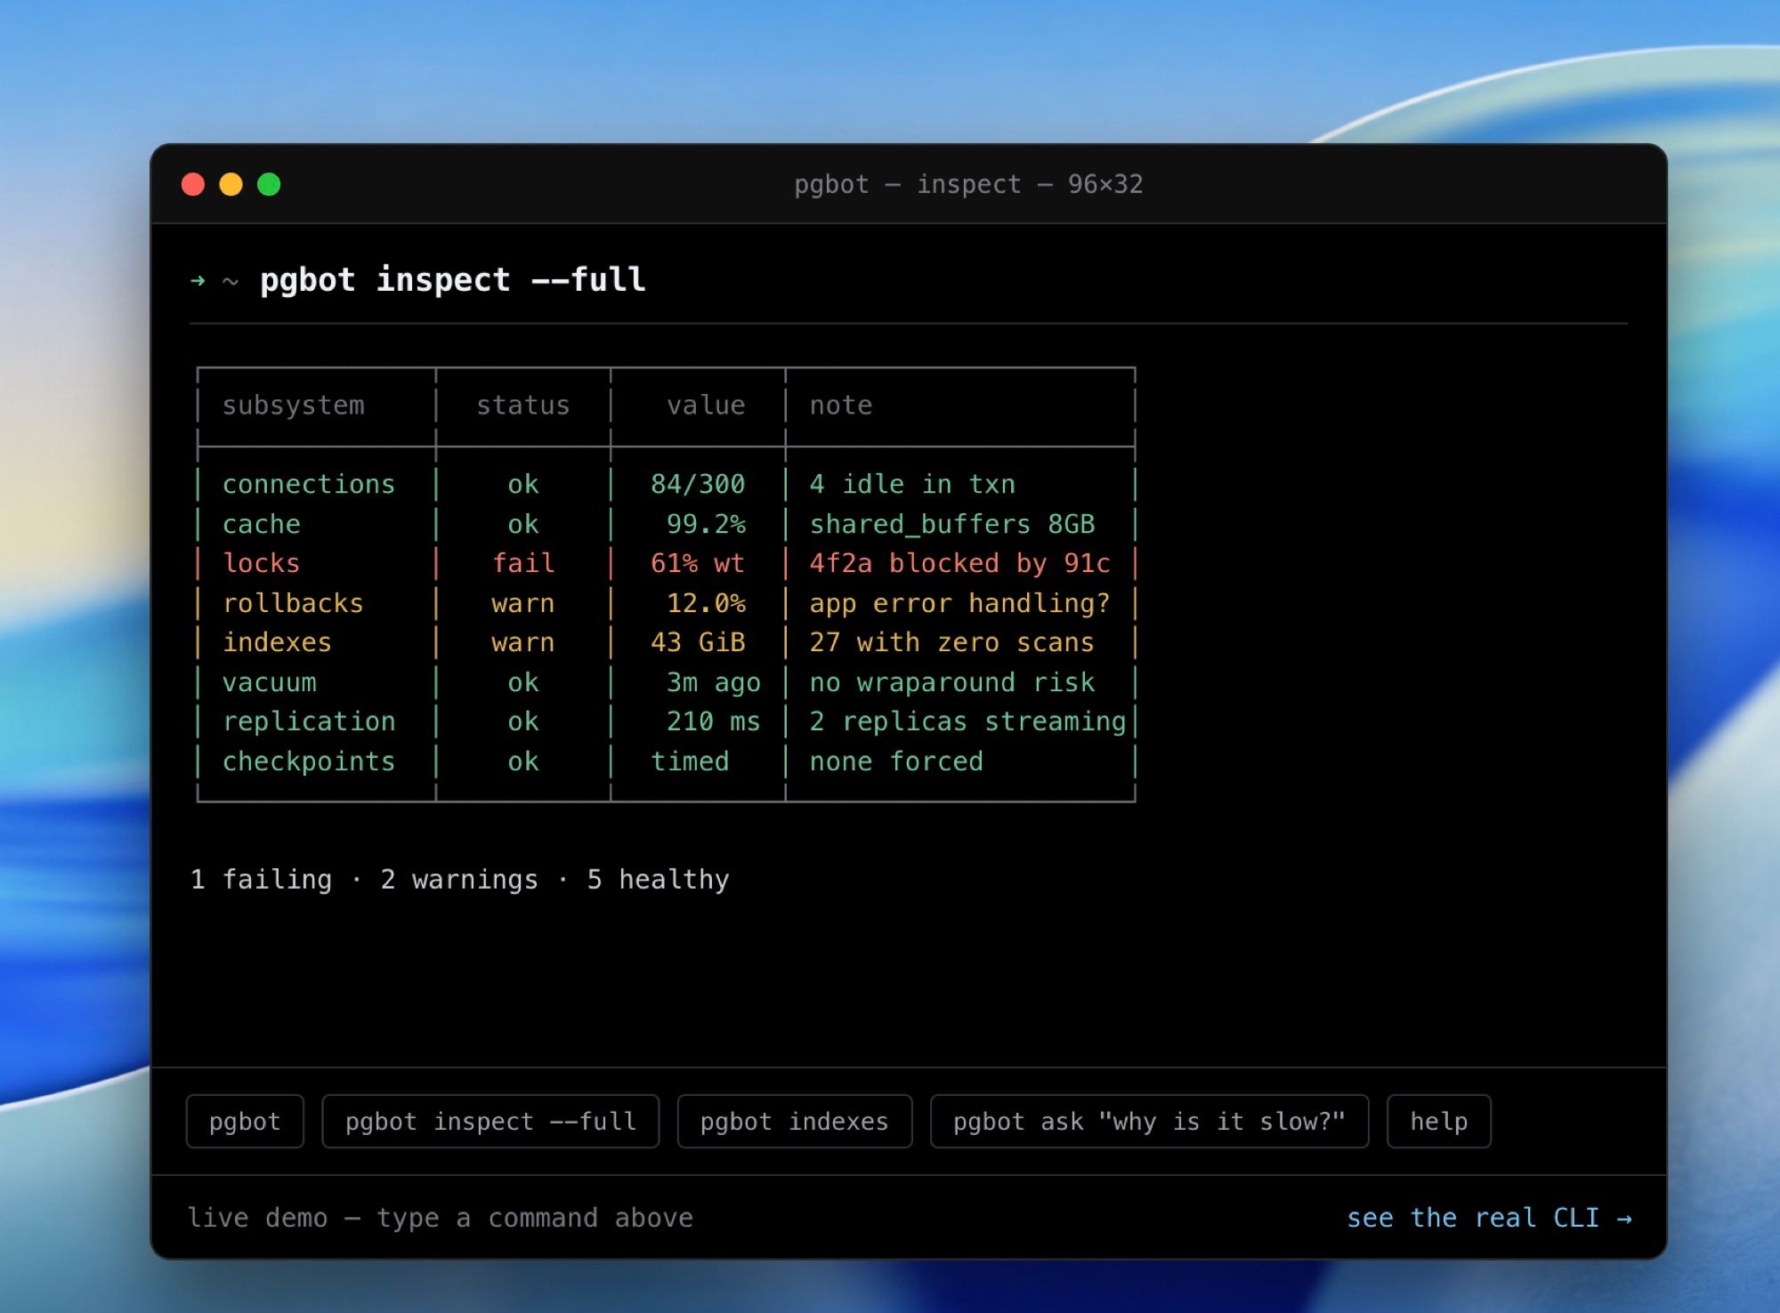1780x1313 pixels.
Task: Click 'live demo — type a command above' hint
Action: [x=440, y=1217]
